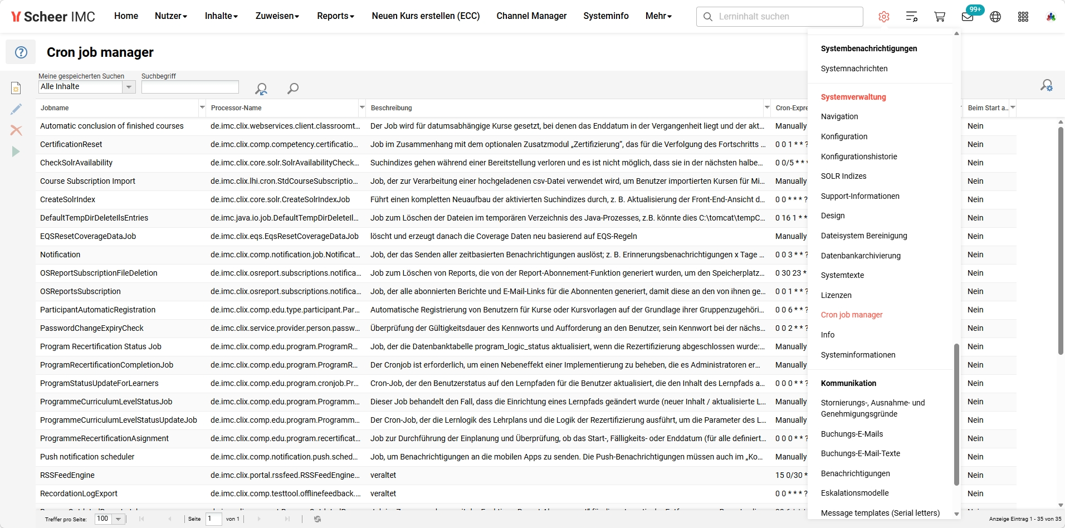Click the settings panel vertical scrollbar
1065x528 pixels.
pyautogui.click(x=956, y=414)
